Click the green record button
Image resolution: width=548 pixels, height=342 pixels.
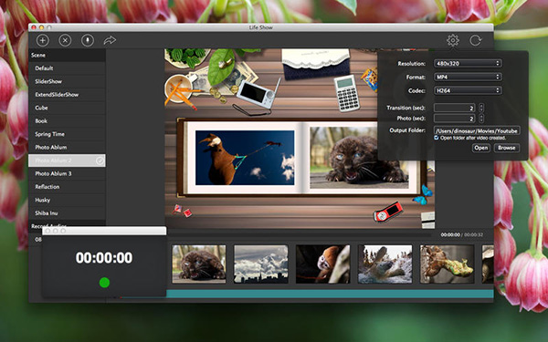coord(104,283)
